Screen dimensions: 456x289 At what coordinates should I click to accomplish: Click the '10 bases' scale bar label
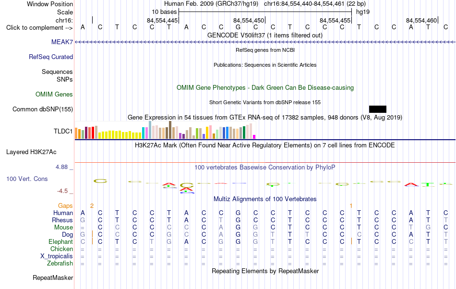coord(164,12)
